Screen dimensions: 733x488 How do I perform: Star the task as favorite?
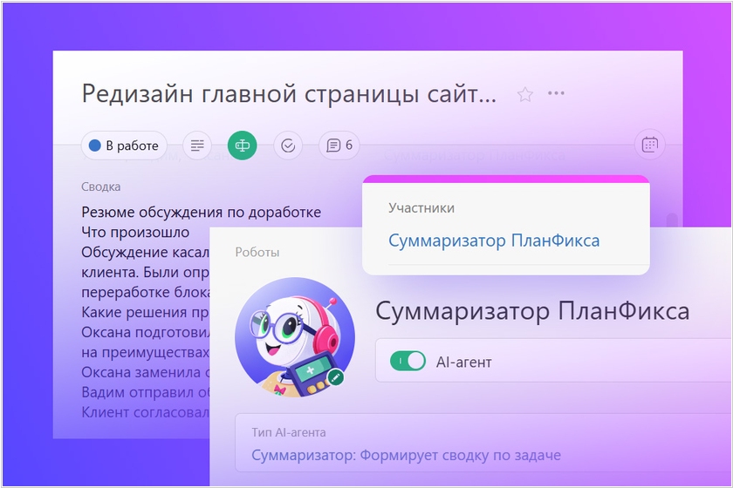[525, 94]
